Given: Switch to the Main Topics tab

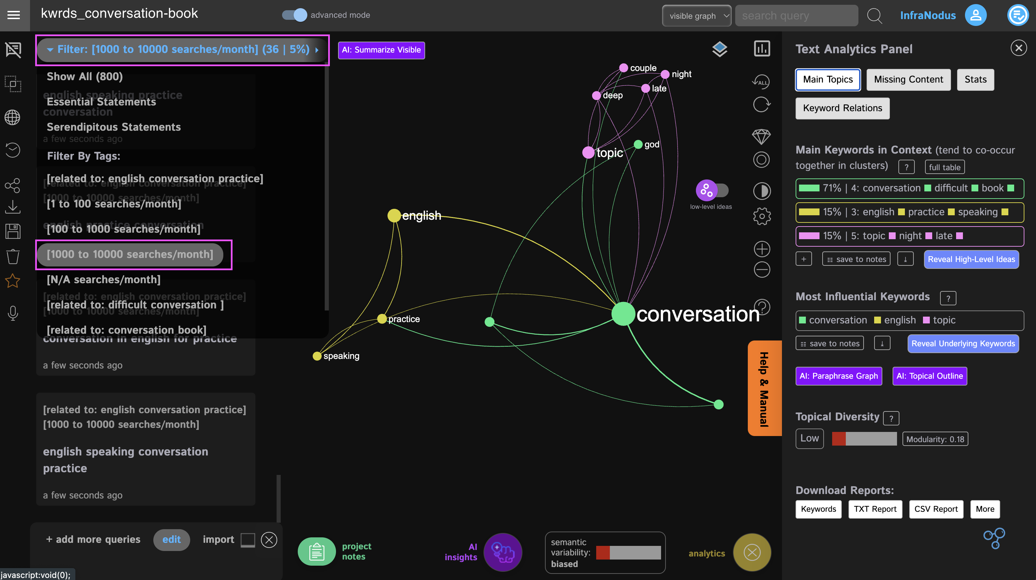Looking at the screenshot, I should click(828, 79).
